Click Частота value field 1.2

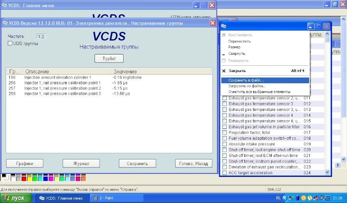[x=41, y=37]
